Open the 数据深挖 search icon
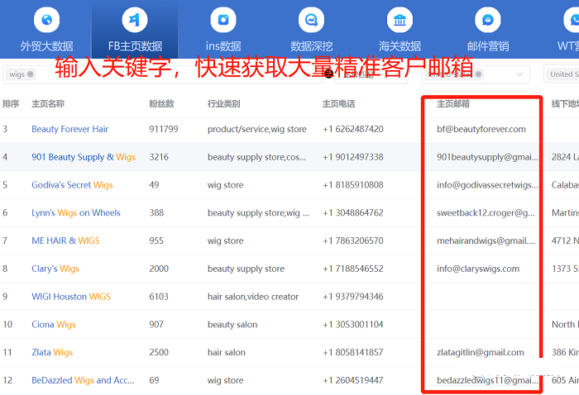Viewport: 579px width, 395px height. 311,20
